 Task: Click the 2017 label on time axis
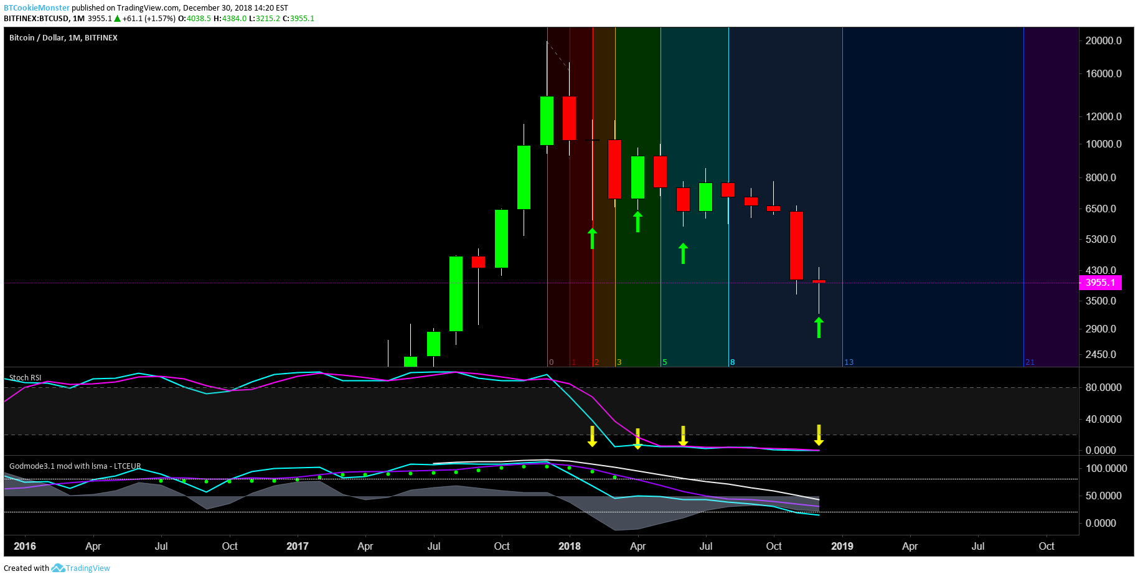coord(298,546)
